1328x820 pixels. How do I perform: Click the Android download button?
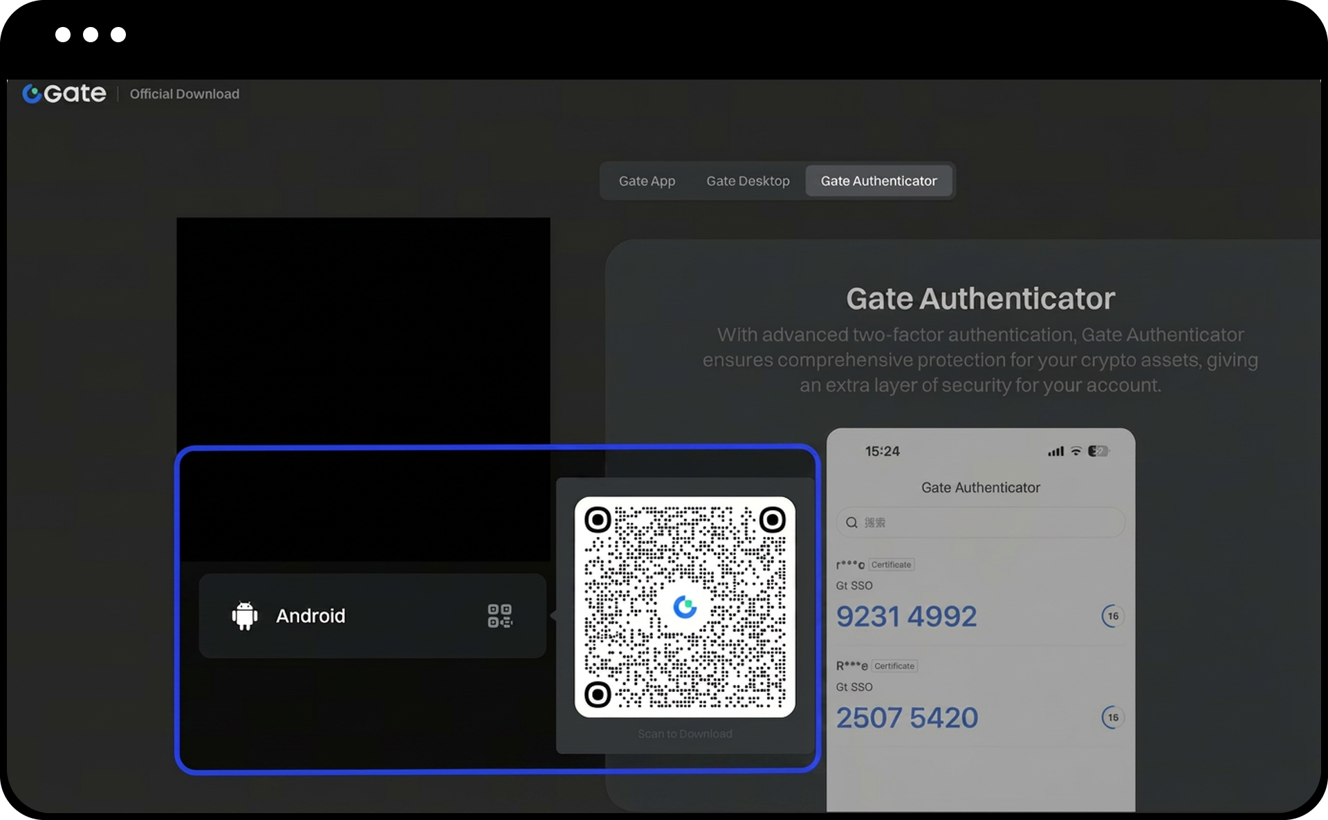pos(372,616)
